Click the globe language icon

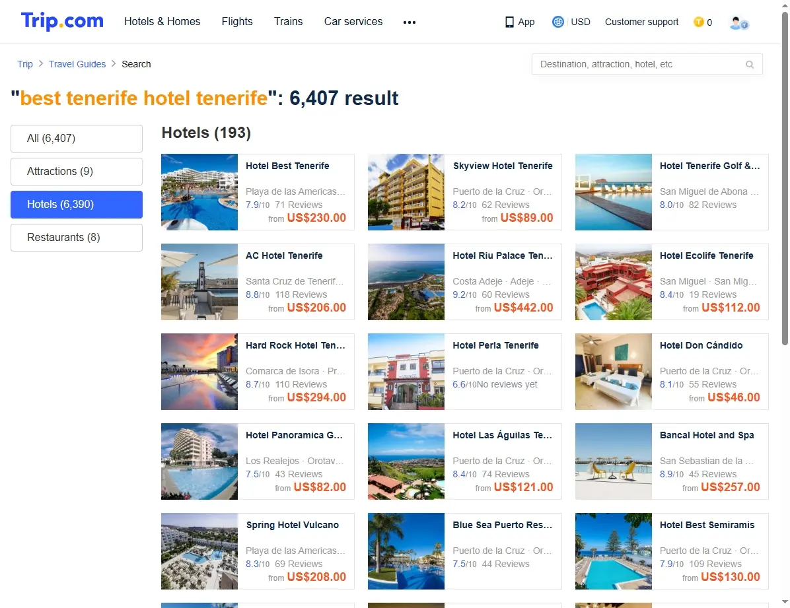pyautogui.click(x=557, y=22)
